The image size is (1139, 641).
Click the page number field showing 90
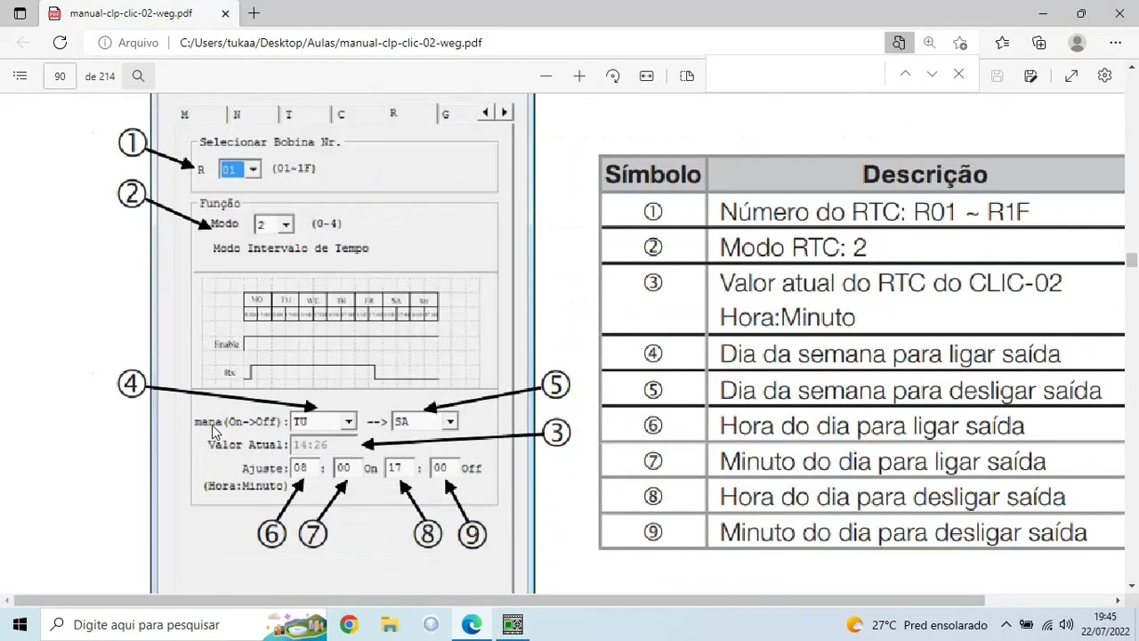(60, 77)
